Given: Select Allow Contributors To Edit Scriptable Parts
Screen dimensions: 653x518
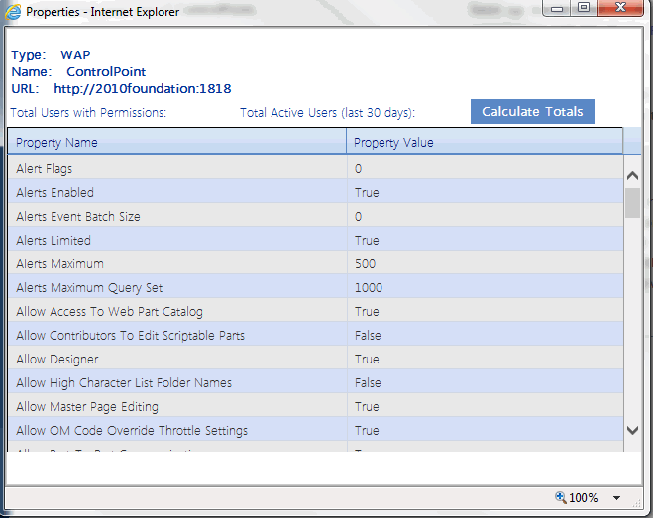Looking at the screenshot, I should click(131, 335).
